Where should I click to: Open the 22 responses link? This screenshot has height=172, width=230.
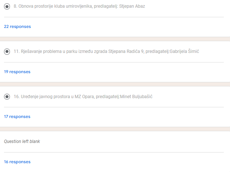tap(18, 26)
